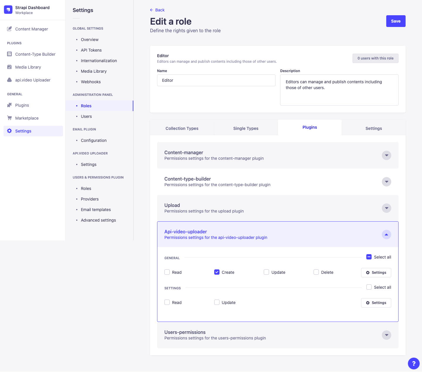Click the Plugins puzzle piece icon
Viewport: 422px width, 372px height.
(9, 105)
